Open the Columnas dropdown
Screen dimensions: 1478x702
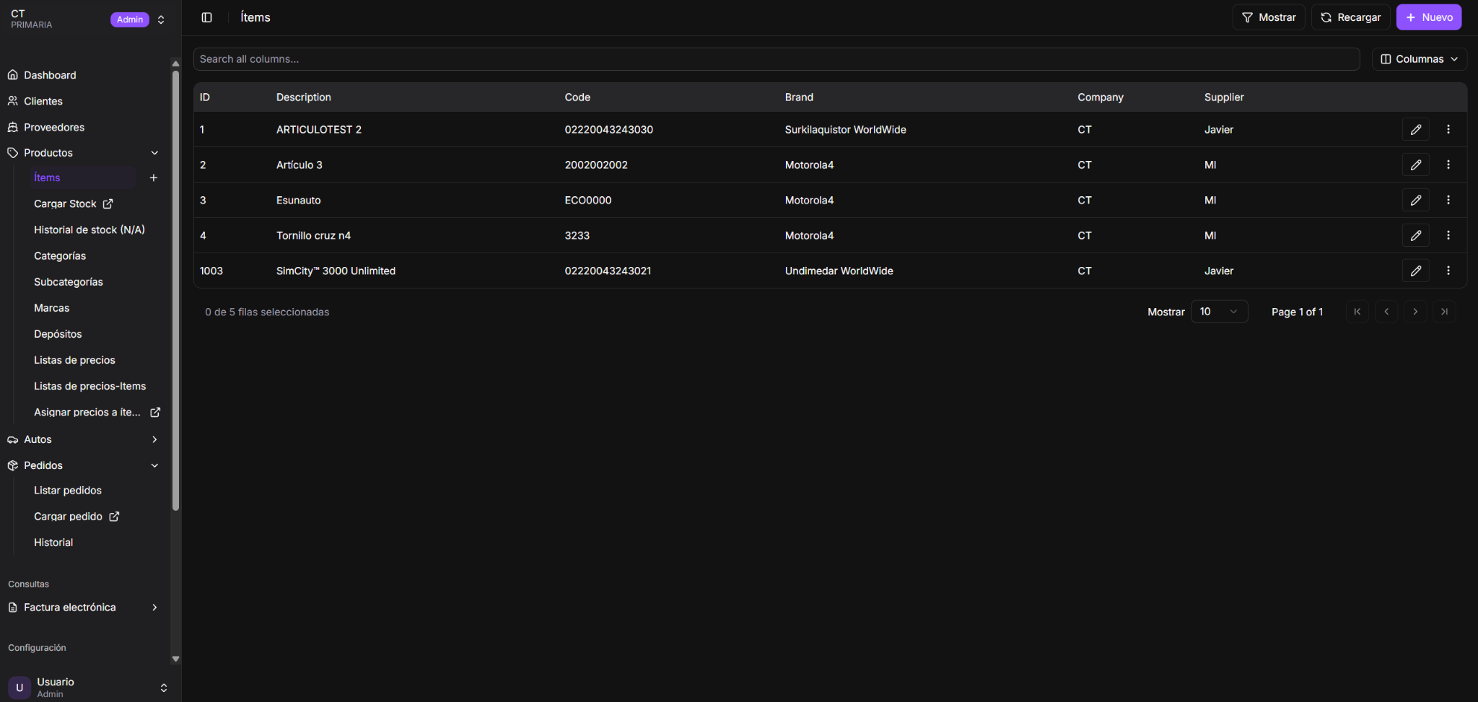click(1419, 59)
